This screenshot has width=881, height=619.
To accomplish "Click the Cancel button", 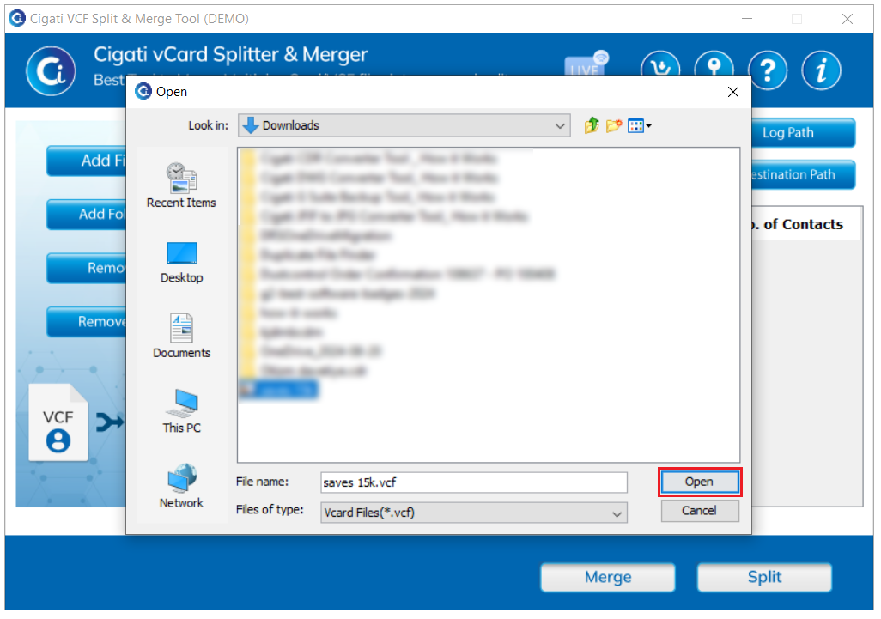I will [700, 511].
